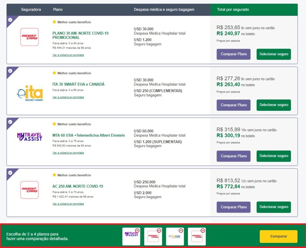Click the star beside Melhor custo benefício on first plan
Image resolution: width=306 pixels, height=248 pixels.
pyautogui.click(x=54, y=22)
